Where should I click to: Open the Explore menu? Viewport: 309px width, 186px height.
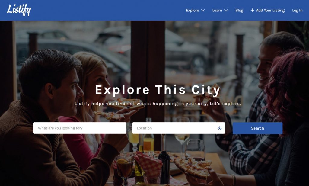point(195,11)
